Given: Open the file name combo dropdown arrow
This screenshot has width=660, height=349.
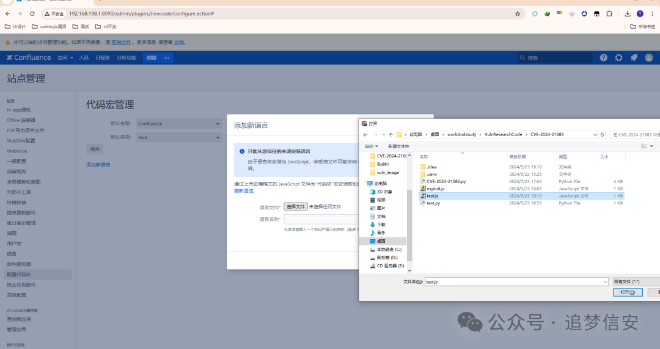Looking at the screenshot, I should pos(605,282).
